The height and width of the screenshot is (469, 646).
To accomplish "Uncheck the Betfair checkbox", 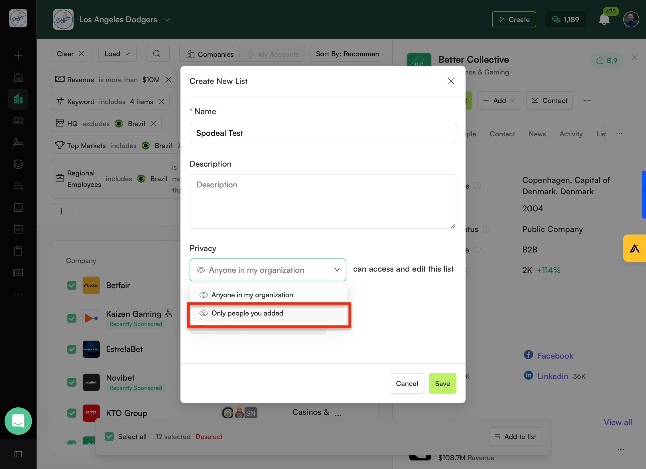I will (x=72, y=285).
